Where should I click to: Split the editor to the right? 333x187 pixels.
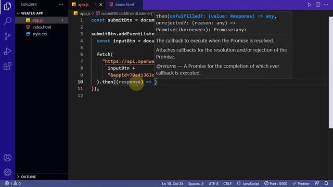pyautogui.click(x=318, y=5)
